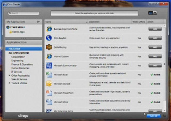Screen dimensions: 171x121
Task: Select the Dazzle Apps folder entry
Action: click(x=19, y=32)
